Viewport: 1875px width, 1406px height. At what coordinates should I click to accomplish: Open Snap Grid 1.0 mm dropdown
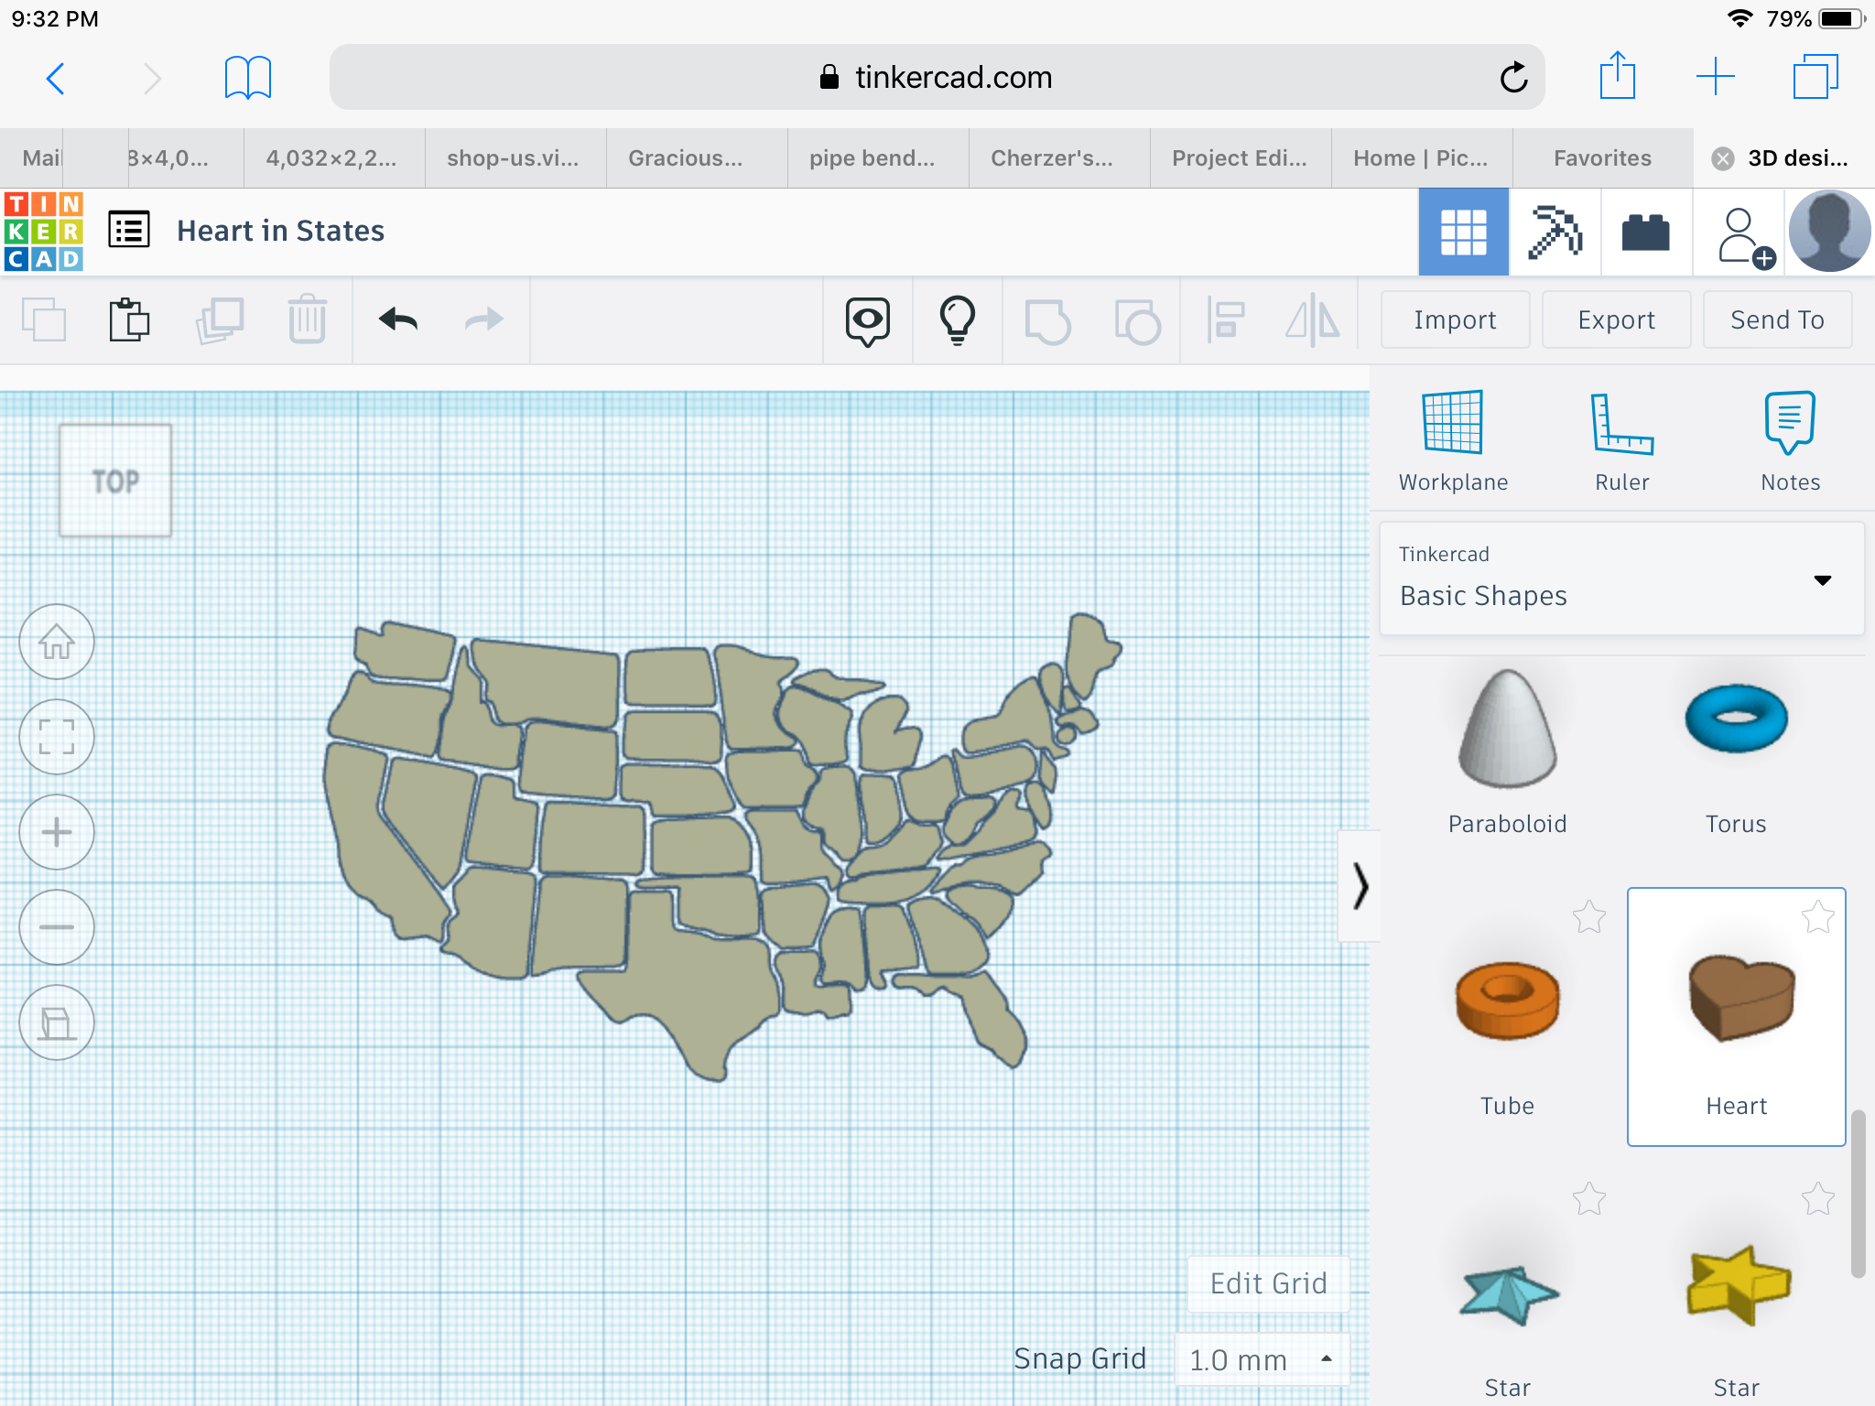pos(1261,1359)
